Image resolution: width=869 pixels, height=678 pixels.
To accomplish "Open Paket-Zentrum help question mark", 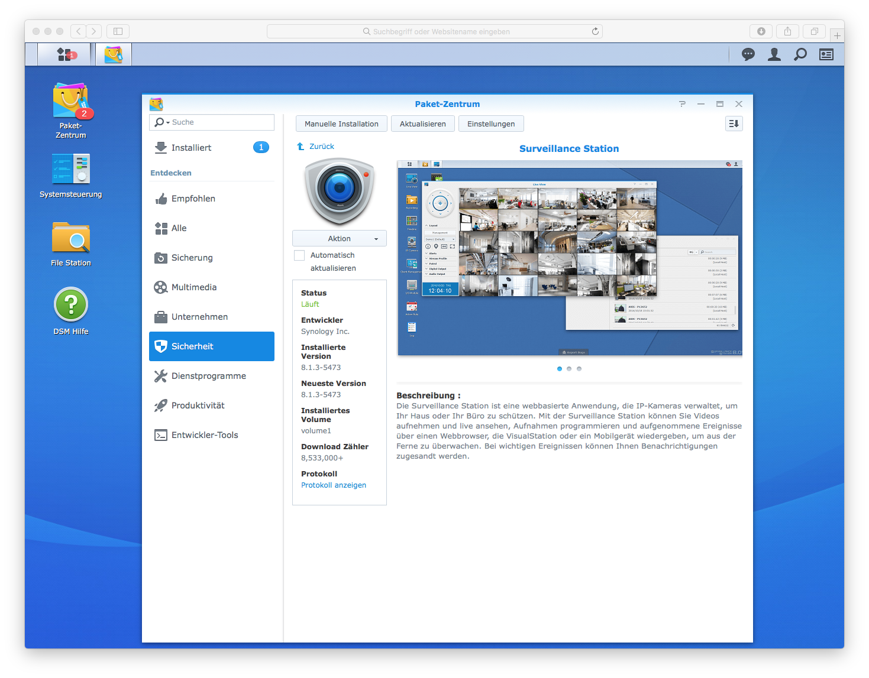I will point(682,104).
